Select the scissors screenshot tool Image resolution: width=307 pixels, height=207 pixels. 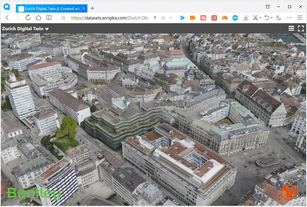pos(255,18)
